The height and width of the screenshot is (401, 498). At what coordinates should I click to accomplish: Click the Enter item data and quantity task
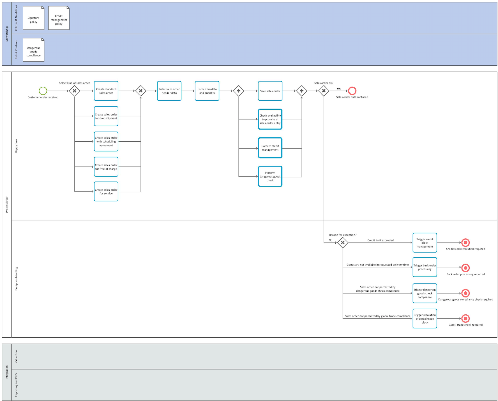[x=207, y=91]
